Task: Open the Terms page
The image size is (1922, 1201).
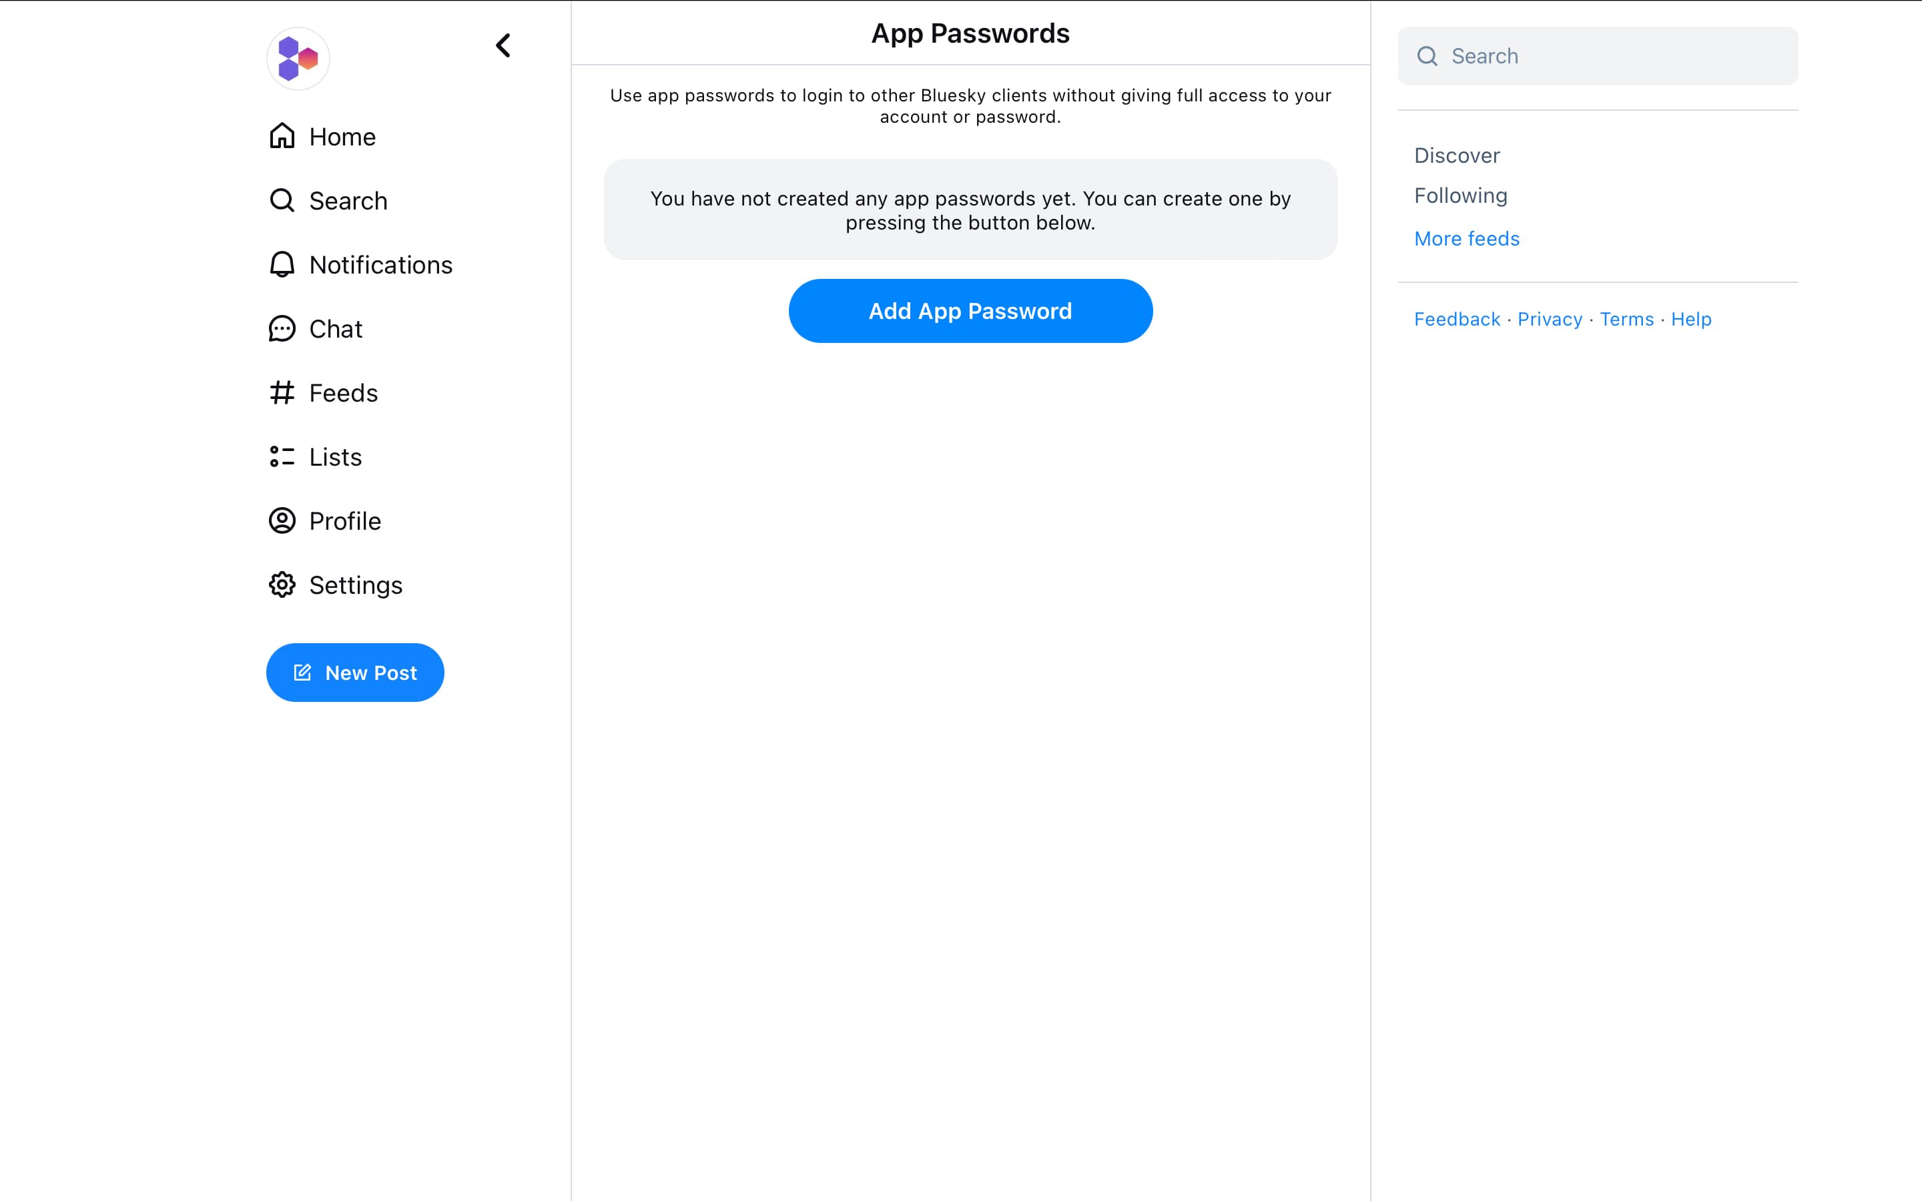Action: pos(1626,318)
